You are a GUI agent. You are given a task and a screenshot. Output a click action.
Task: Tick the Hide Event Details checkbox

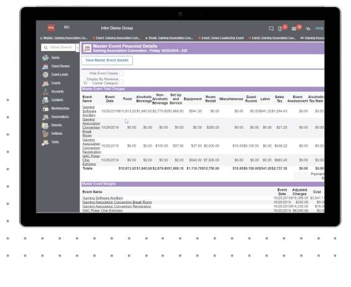click(121, 73)
